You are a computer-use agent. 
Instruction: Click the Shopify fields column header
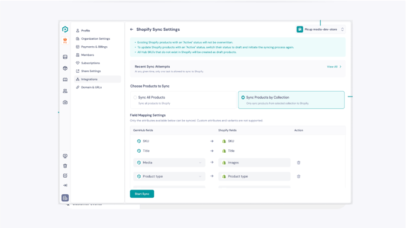click(227, 130)
